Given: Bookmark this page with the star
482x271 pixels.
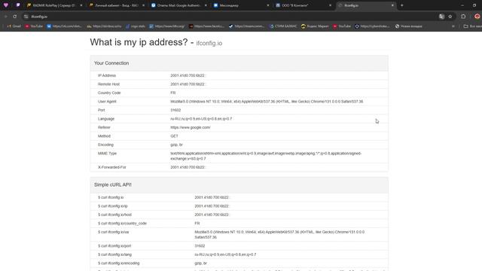Looking at the screenshot, I should point(450,17).
